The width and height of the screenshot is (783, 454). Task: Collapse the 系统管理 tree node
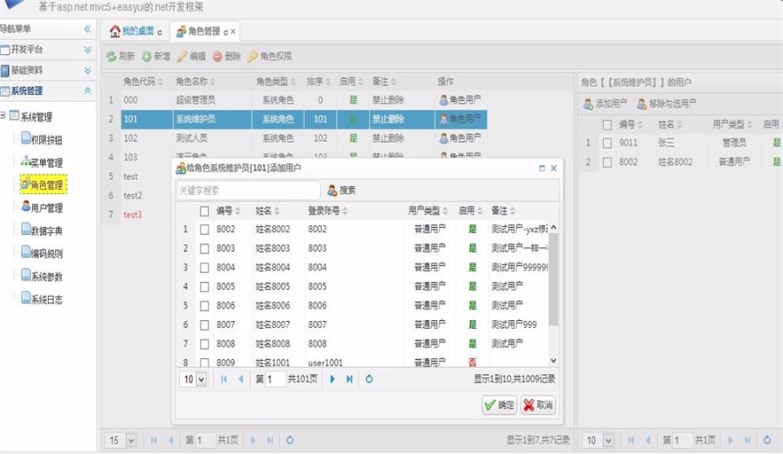pos(3,116)
